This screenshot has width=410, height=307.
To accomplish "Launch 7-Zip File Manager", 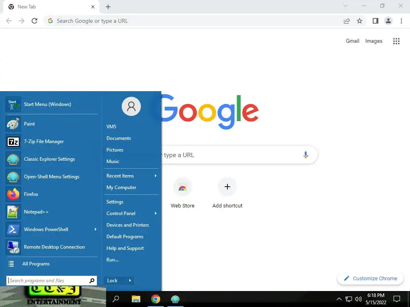I will (52, 142).
